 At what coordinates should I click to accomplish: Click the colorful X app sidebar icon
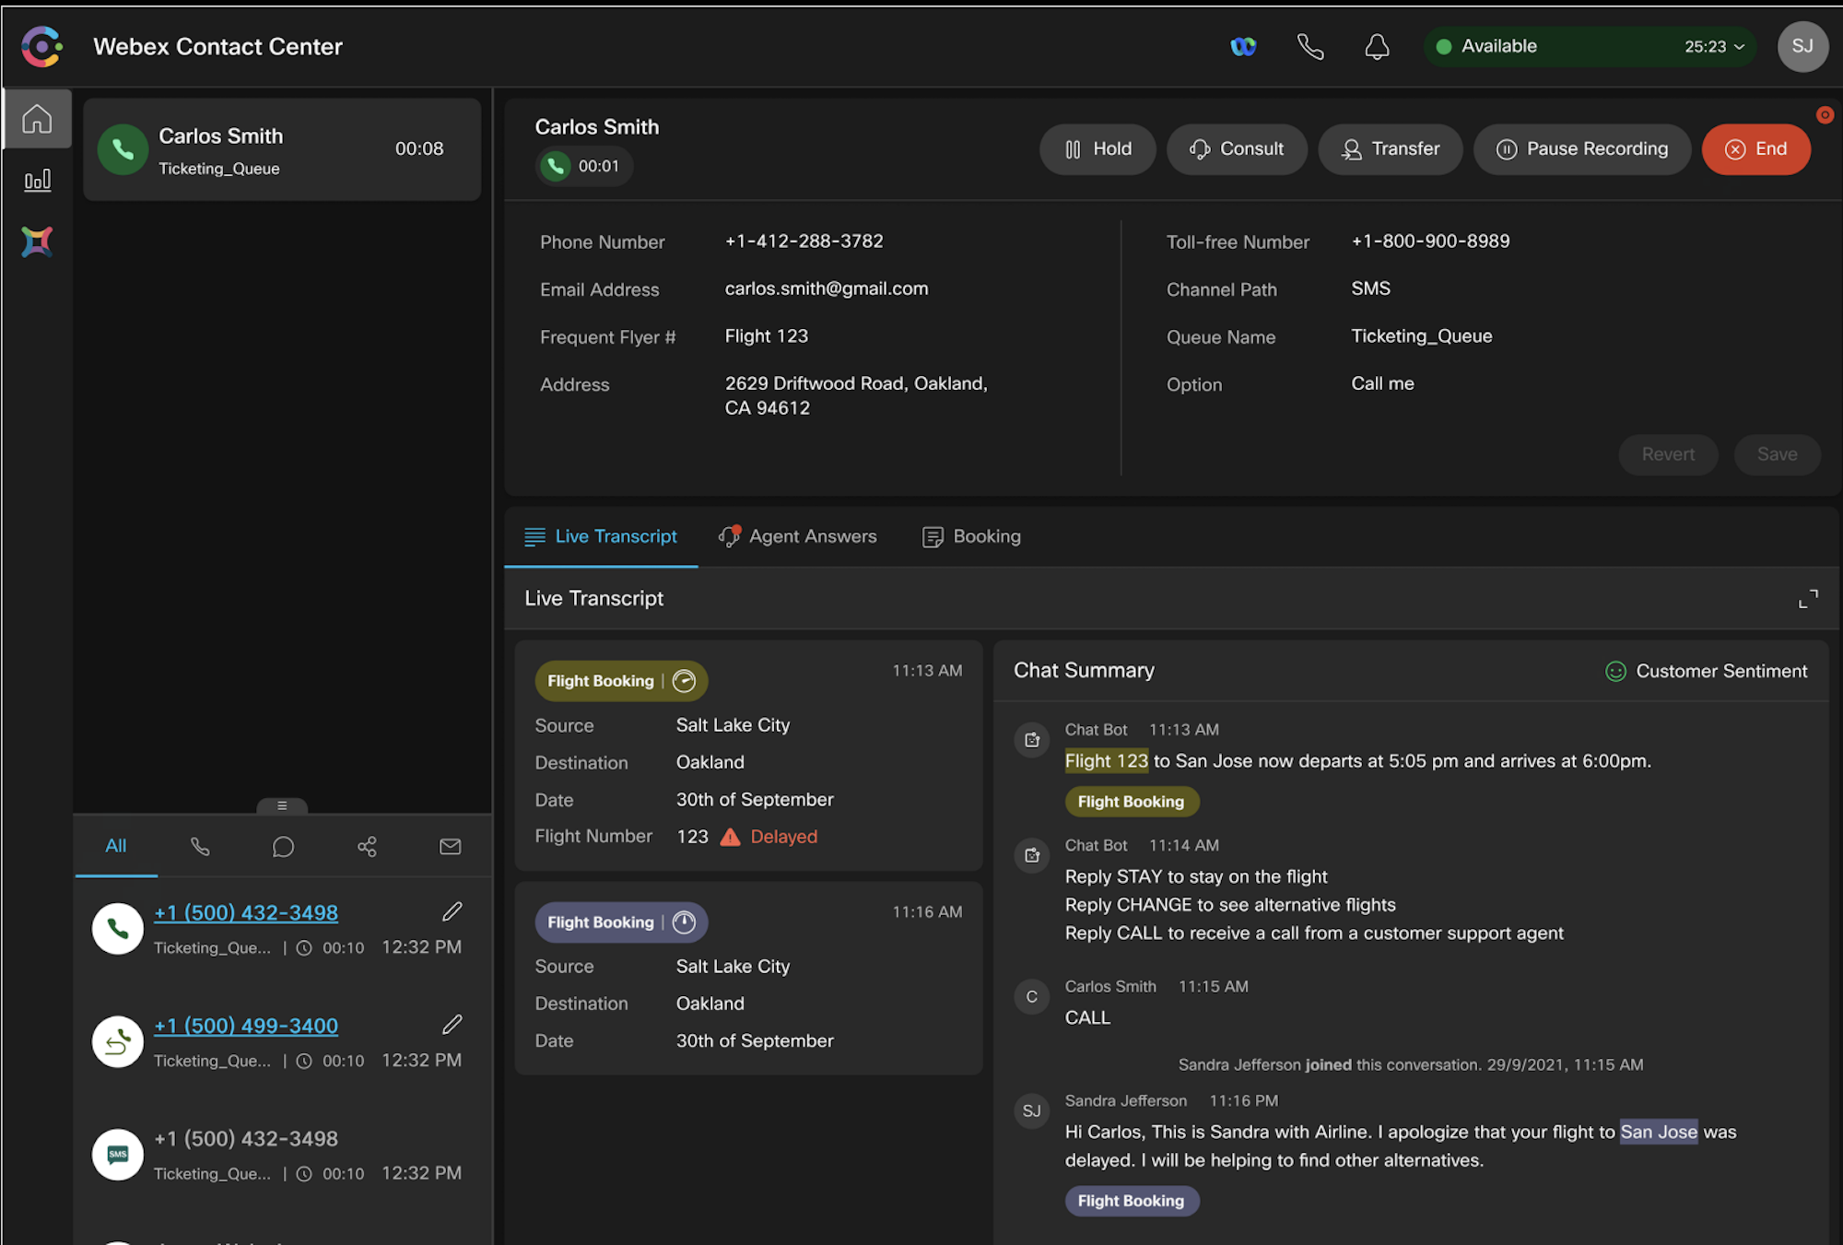click(37, 241)
